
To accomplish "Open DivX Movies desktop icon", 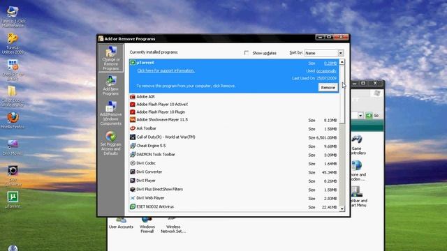I will tap(13, 147).
